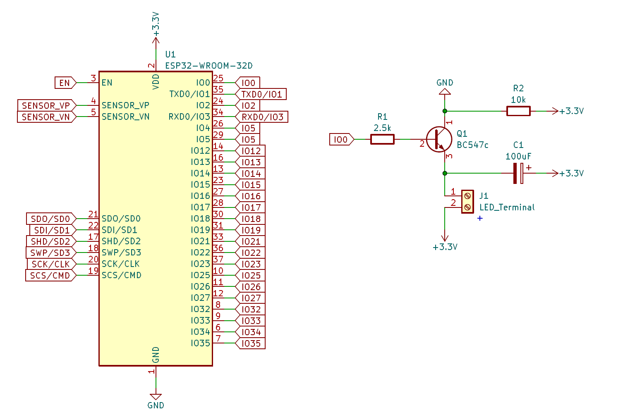Click the RXD0/IO3 global label
The image size is (623, 417).
click(x=261, y=117)
